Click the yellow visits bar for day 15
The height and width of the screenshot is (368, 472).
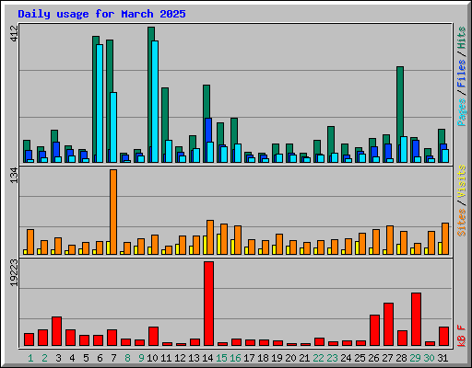(218, 244)
